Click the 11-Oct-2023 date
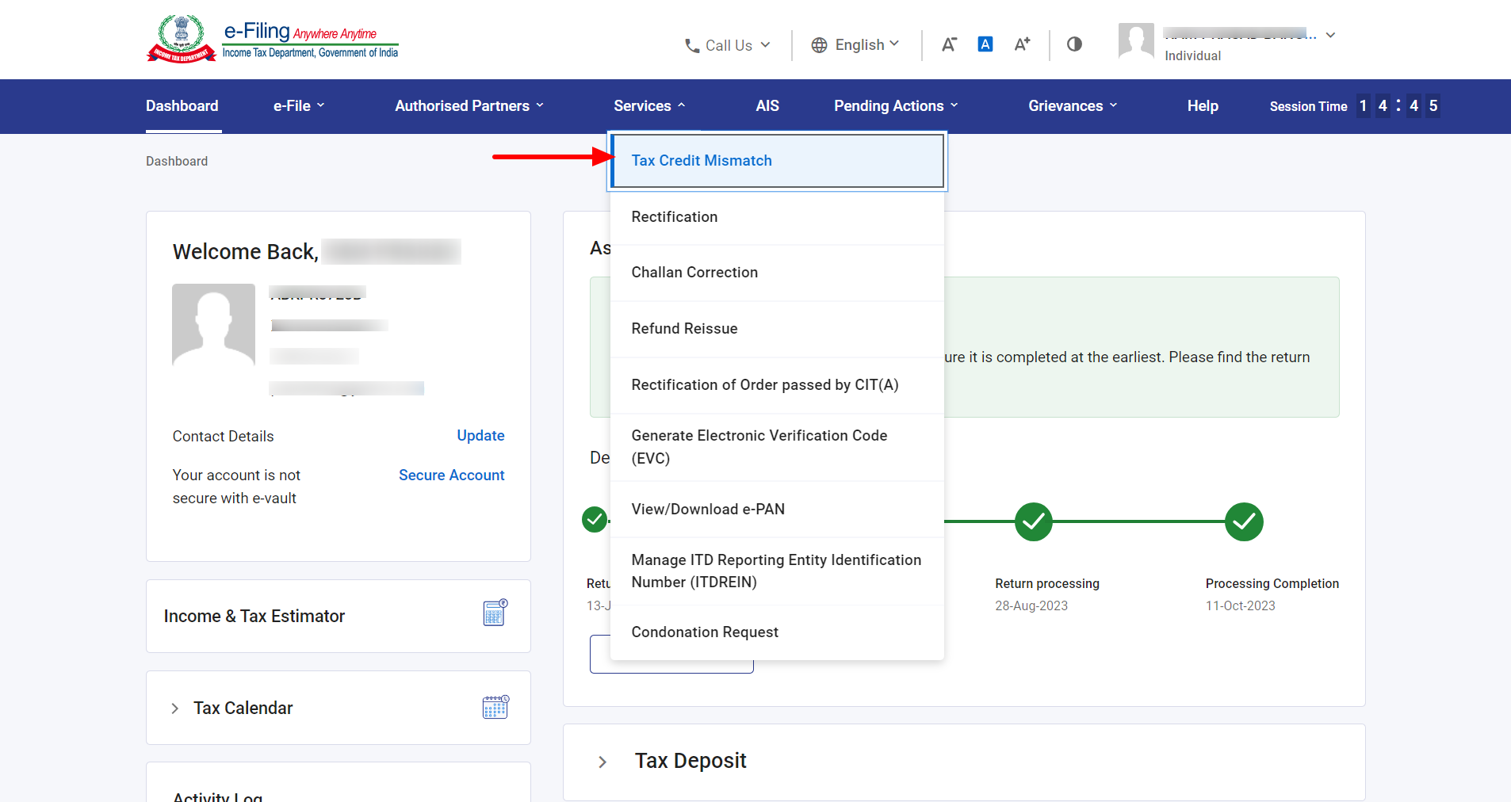Screen dimensions: 1511x802 tap(1241, 605)
